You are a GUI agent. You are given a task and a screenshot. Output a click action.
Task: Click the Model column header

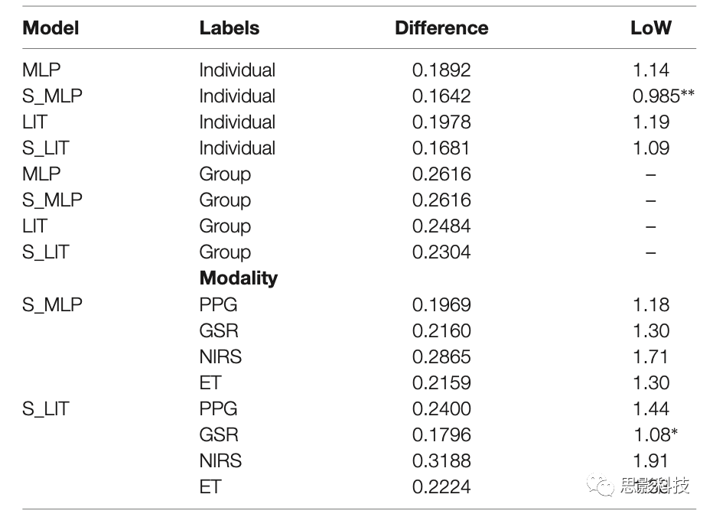click(51, 28)
